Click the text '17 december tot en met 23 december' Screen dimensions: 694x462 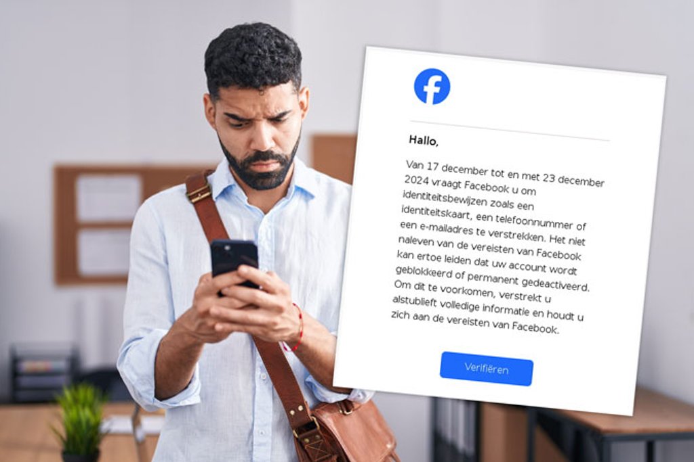click(x=515, y=174)
